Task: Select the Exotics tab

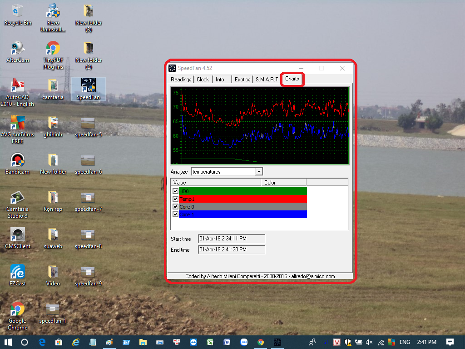Action: tap(242, 80)
